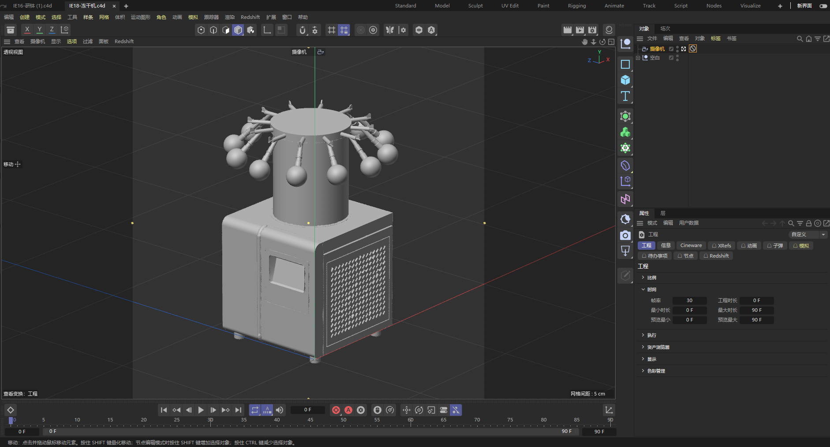Toggle the Enable Snap magnet icon
Viewport: 830px width, 447px height.
(303, 30)
